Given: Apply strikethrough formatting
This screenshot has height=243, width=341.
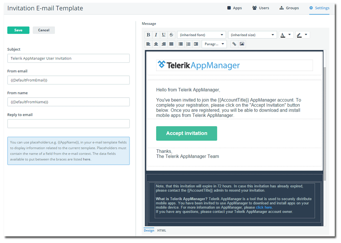Looking at the screenshot, I should point(171,35).
